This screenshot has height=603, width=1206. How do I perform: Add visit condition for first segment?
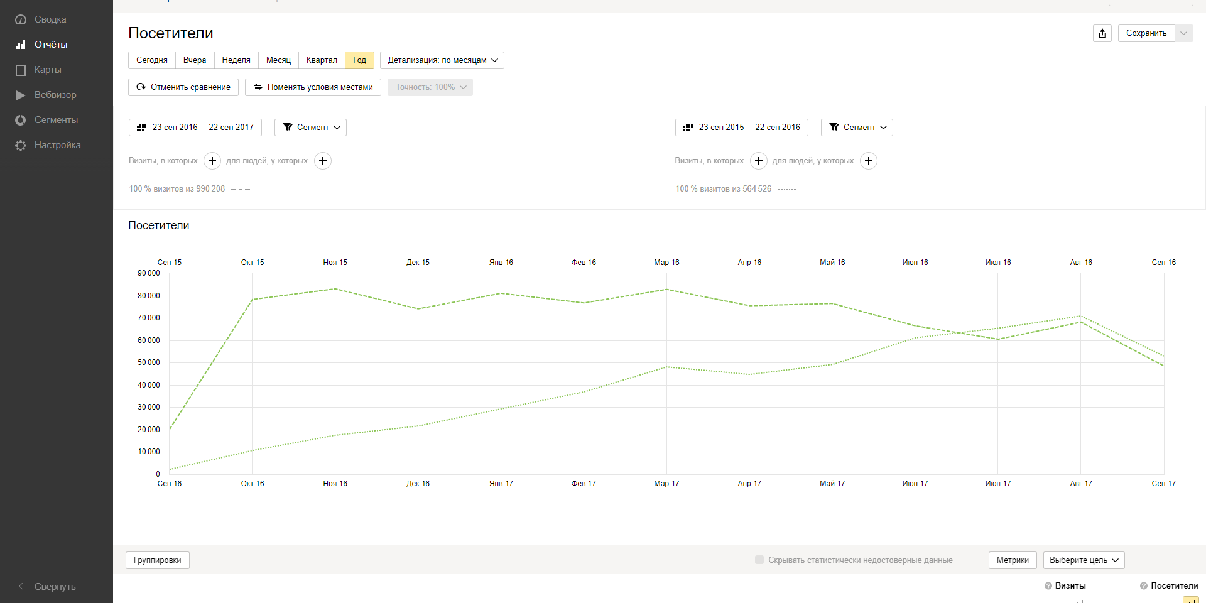tap(212, 161)
